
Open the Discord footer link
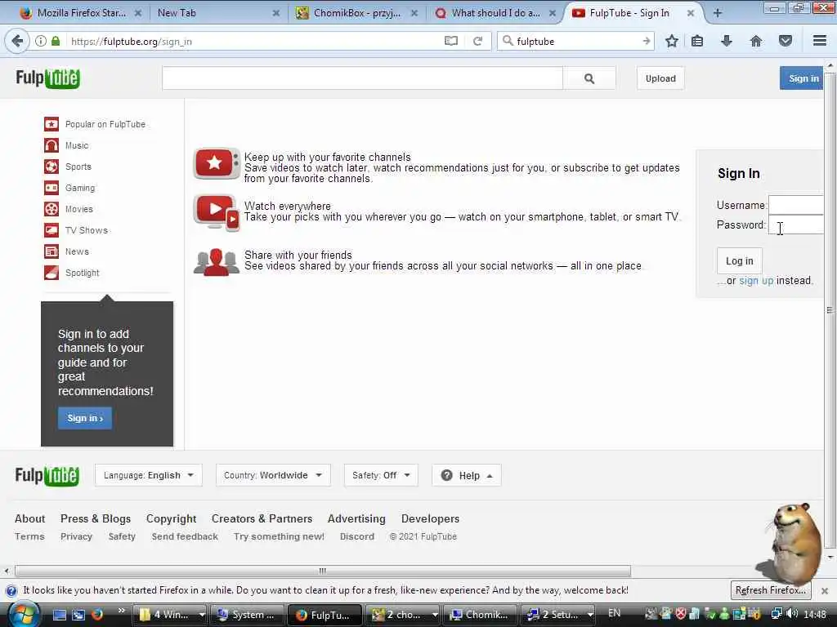(357, 536)
